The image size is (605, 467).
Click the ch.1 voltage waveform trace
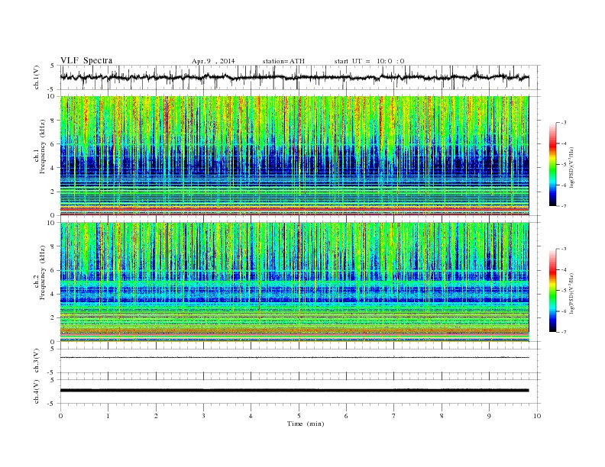294,77
